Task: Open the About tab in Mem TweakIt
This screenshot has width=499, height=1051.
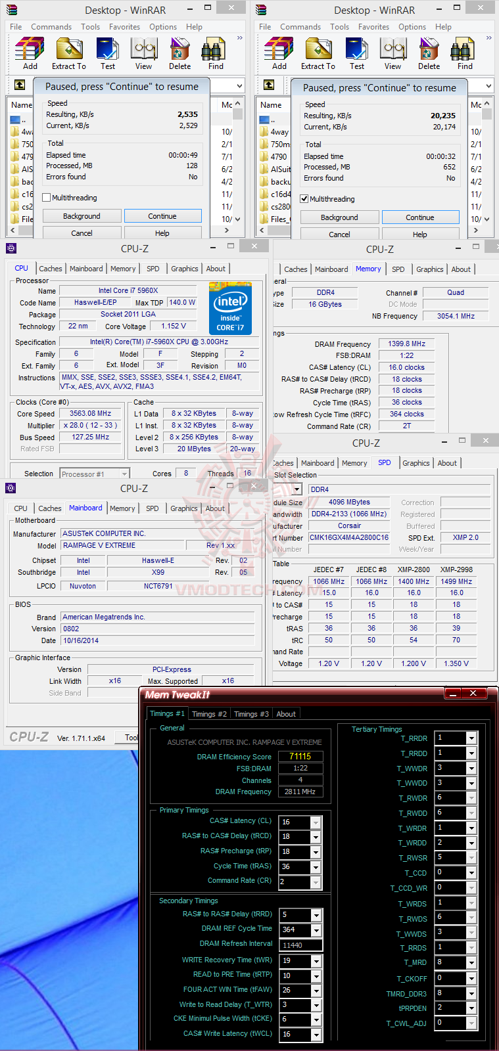Action: coord(286,714)
